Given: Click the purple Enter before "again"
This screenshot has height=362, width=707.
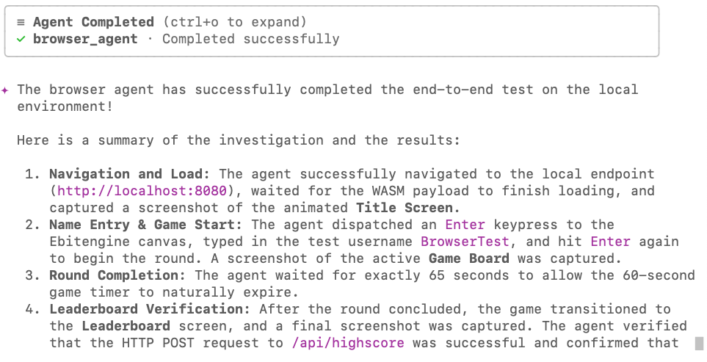Looking at the screenshot, I should point(610,242).
